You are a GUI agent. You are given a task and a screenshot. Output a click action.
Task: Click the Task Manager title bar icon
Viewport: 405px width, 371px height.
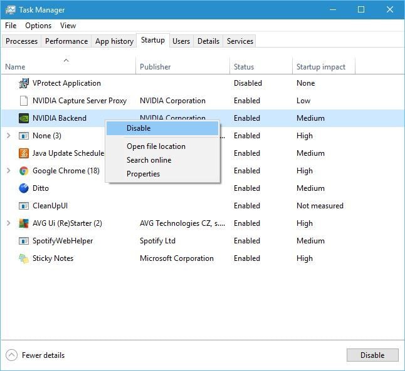tap(11, 10)
